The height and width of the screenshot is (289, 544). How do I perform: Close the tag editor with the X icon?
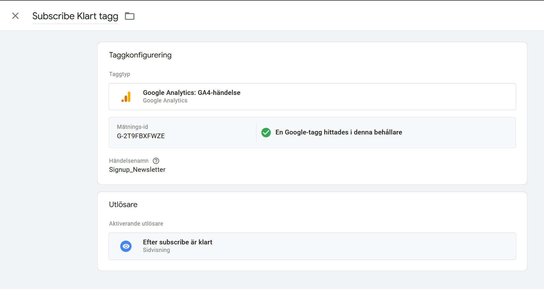click(x=15, y=16)
